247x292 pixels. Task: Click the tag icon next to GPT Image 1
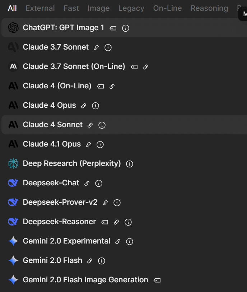click(x=113, y=28)
